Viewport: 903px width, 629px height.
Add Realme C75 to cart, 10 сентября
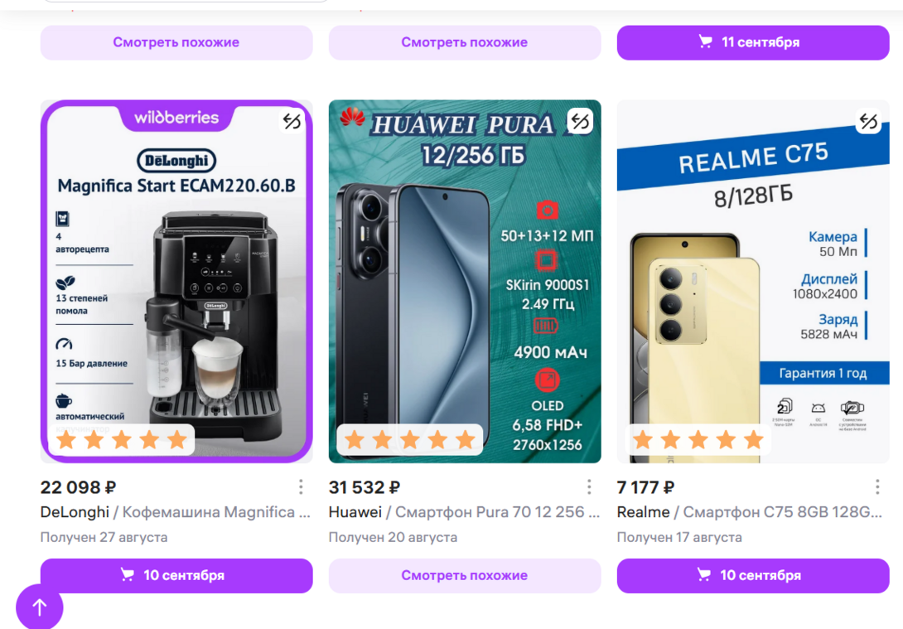click(x=753, y=575)
